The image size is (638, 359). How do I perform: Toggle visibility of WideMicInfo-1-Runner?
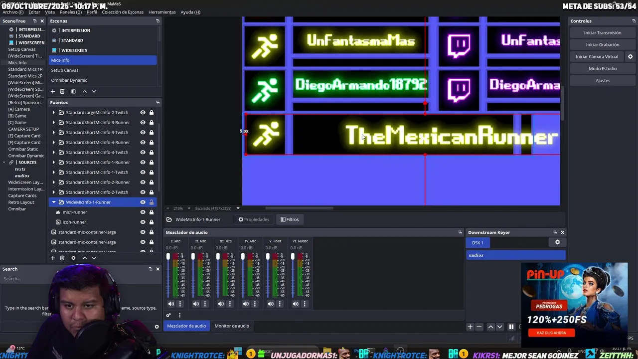coord(143,202)
